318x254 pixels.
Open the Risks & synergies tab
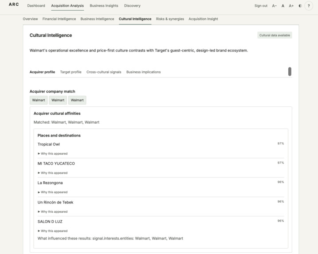point(170,19)
